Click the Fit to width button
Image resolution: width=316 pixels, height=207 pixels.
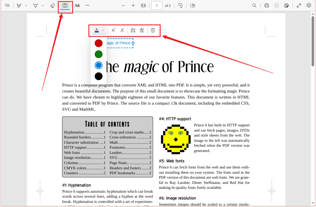pyautogui.click(x=143, y=6)
